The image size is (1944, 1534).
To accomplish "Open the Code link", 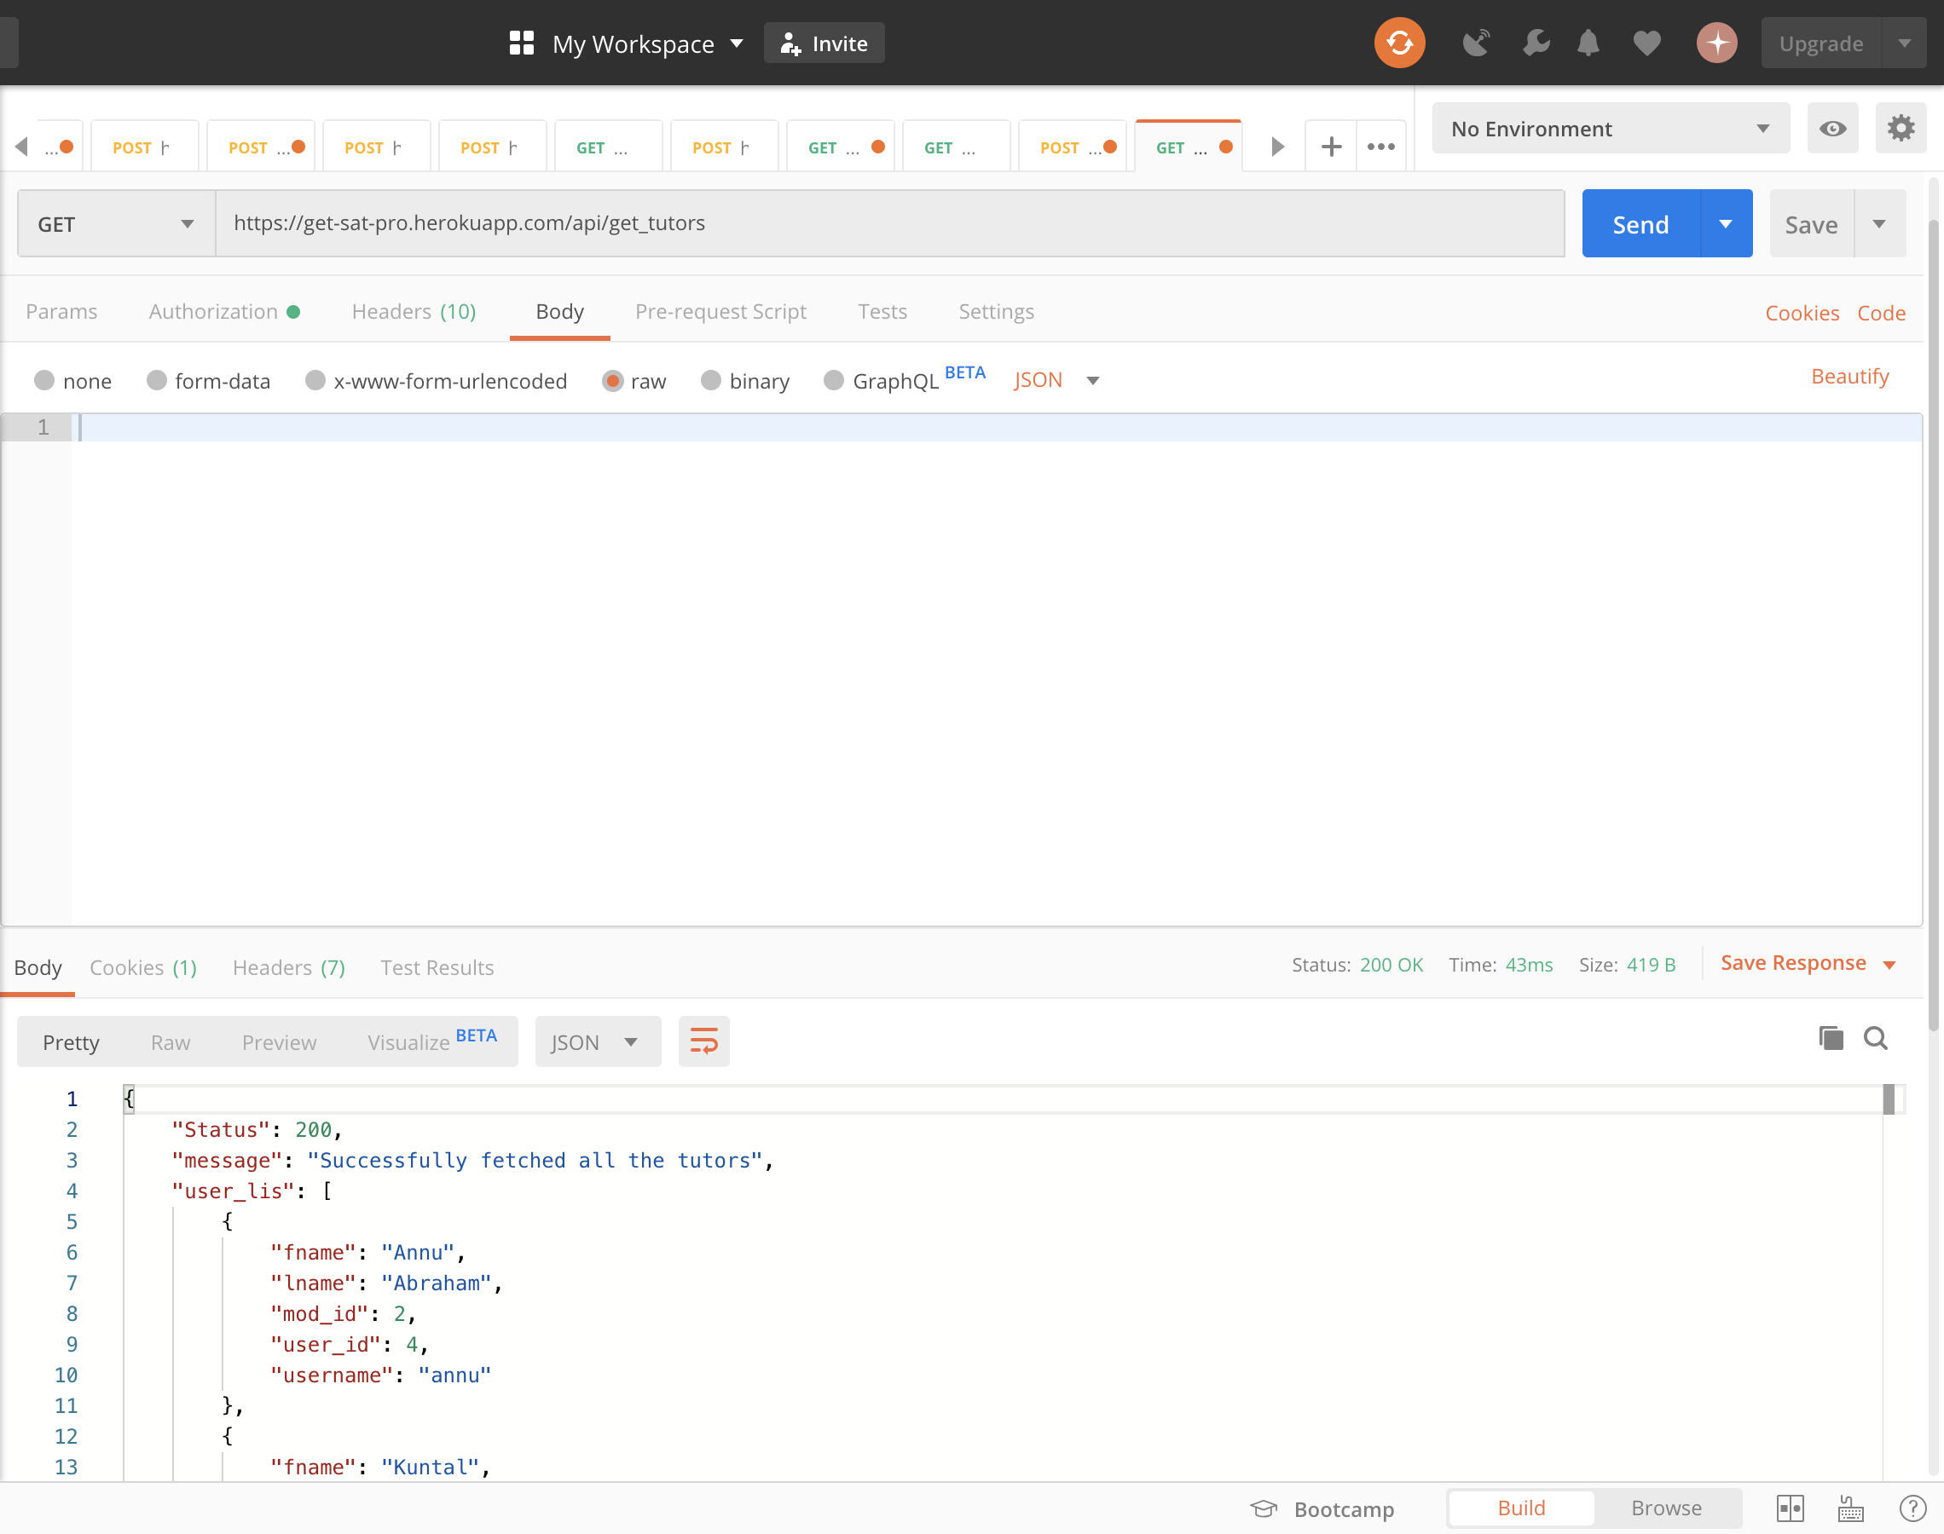I will pyautogui.click(x=1881, y=313).
